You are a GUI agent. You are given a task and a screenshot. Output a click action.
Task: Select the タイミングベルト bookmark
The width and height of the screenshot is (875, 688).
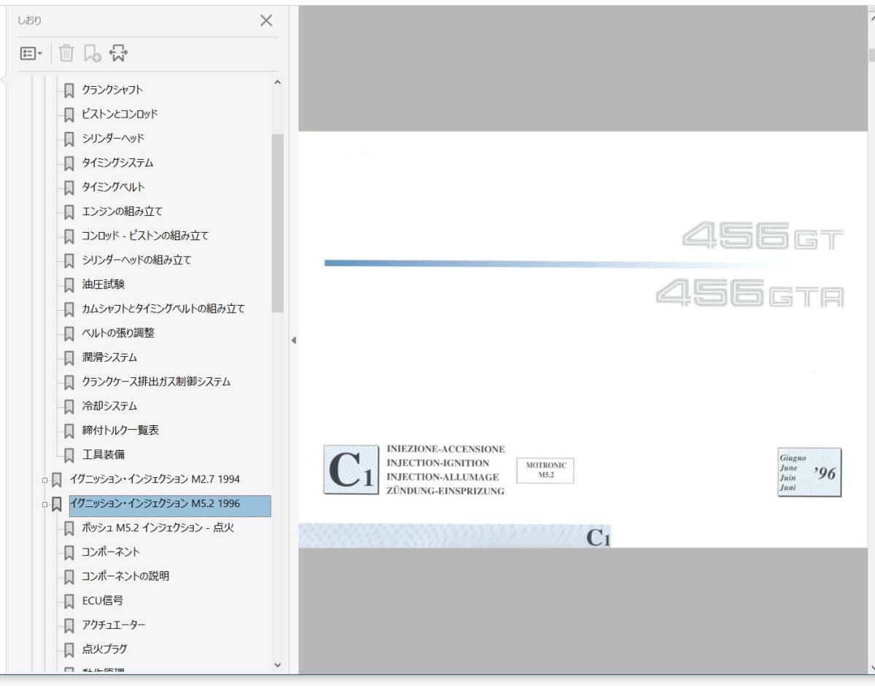click(113, 187)
